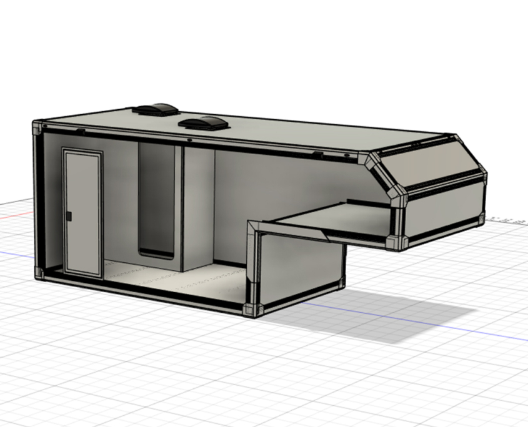Select the red X axis line
Screen dimensions: 528x427
(x=12, y=216)
